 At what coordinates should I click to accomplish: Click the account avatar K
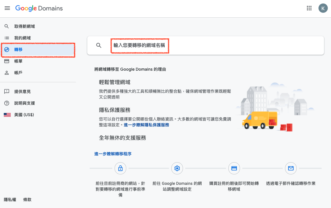(x=323, y=8)
